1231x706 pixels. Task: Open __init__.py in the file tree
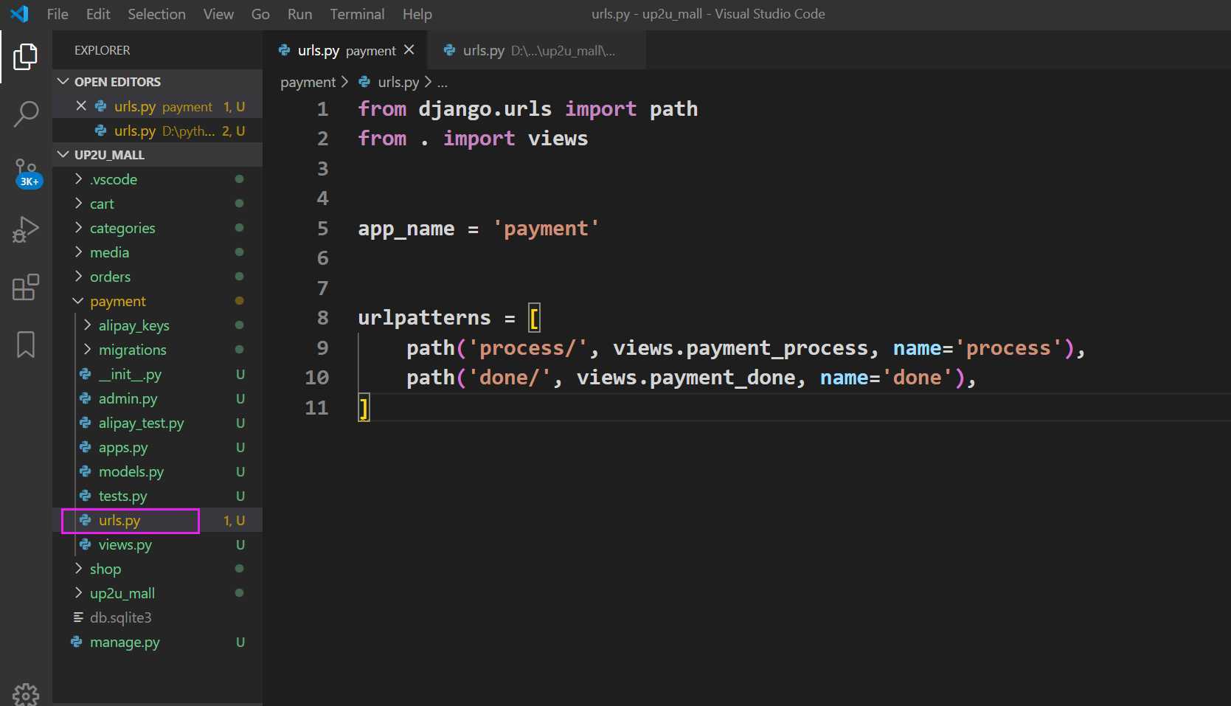pos(157,374)
